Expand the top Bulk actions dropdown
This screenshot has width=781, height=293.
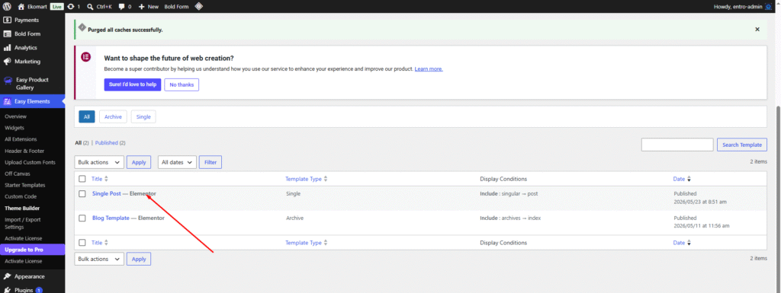(x=99, y=162)
